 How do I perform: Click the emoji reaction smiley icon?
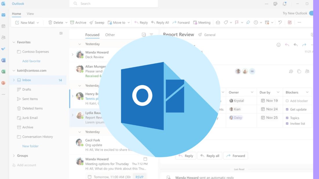[x=278, y=45]
